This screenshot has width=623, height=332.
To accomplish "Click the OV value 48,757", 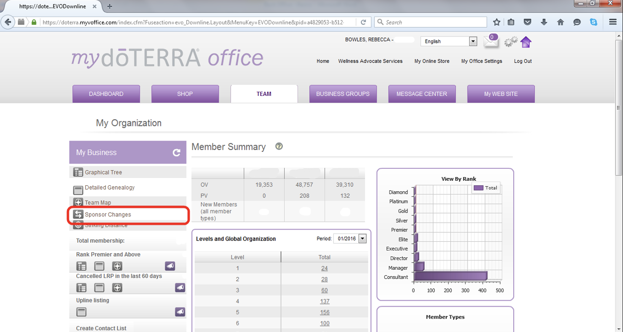I will coord(304,185).
